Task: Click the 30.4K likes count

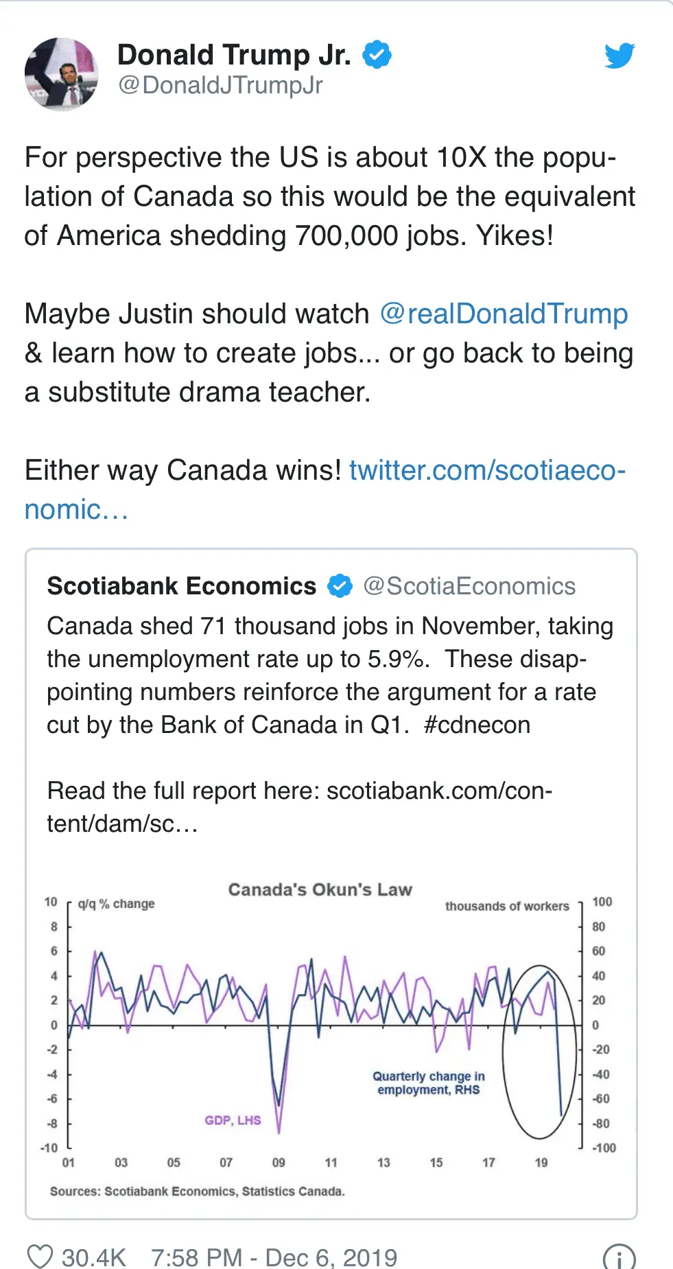Action: tap(94, 1257)
